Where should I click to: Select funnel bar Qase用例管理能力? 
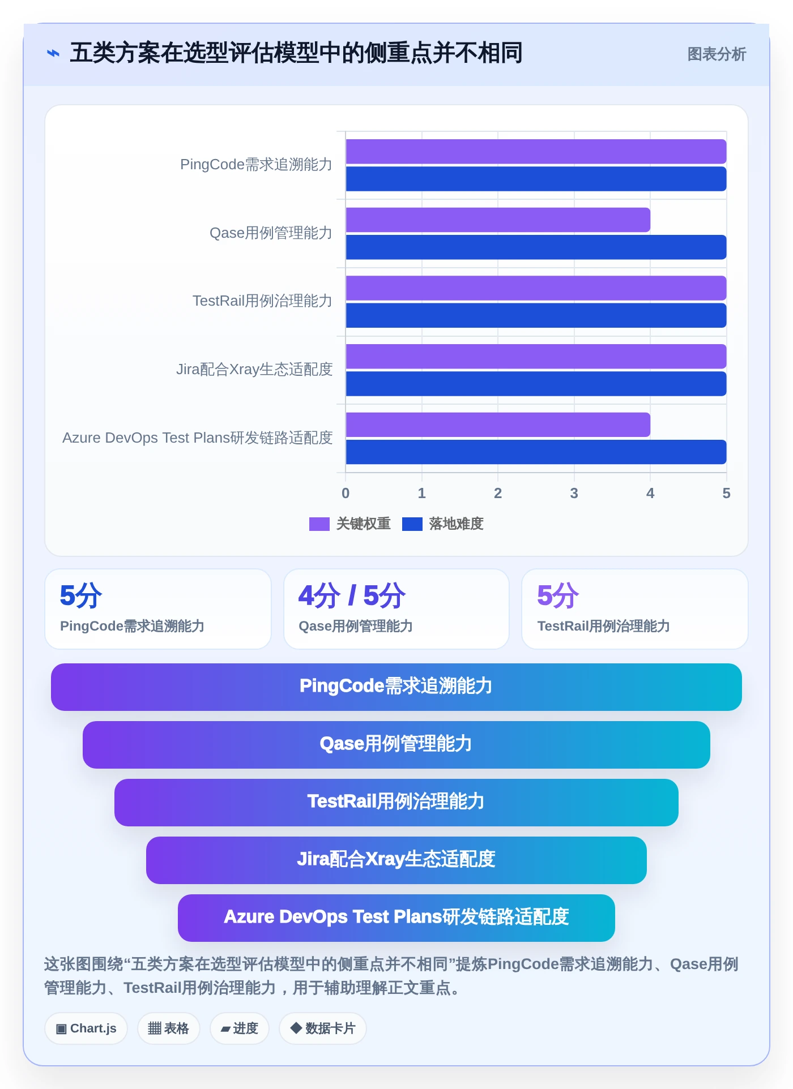[396, 745]
